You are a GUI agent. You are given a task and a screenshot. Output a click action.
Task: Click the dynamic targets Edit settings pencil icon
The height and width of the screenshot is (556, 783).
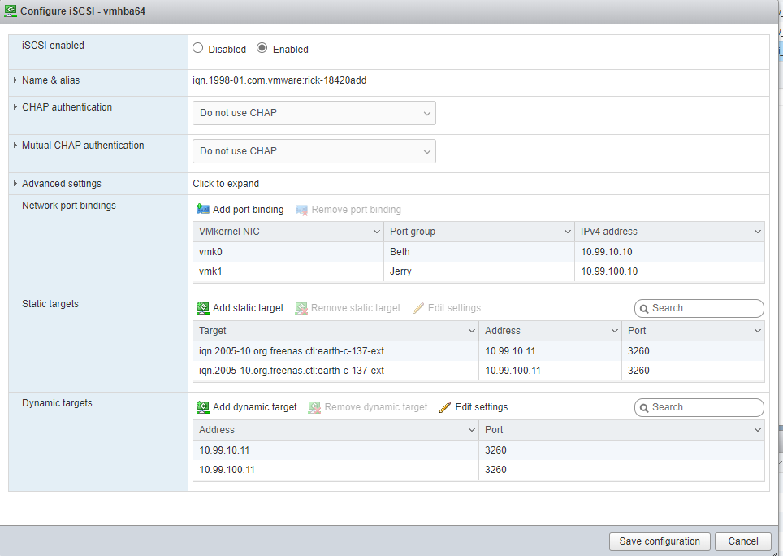click(445, 407)
